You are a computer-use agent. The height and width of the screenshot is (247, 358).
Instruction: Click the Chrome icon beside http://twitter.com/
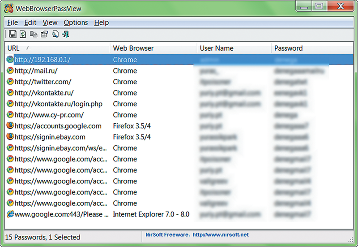click(10, 82)
